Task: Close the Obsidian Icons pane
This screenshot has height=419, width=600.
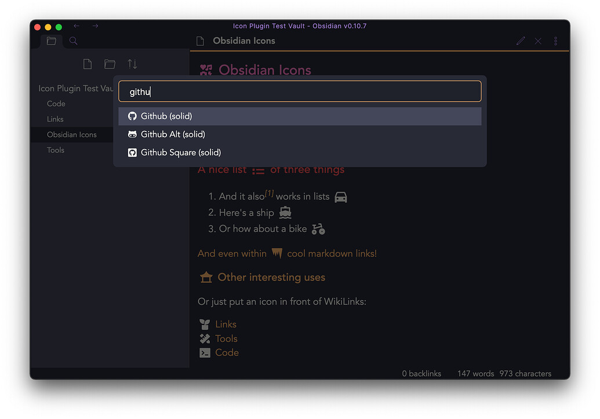Action: tap(538, 41)
